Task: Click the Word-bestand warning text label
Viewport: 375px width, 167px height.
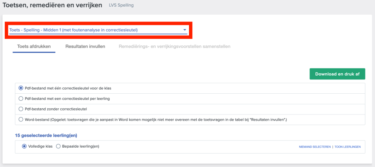Action: point(156,120)
